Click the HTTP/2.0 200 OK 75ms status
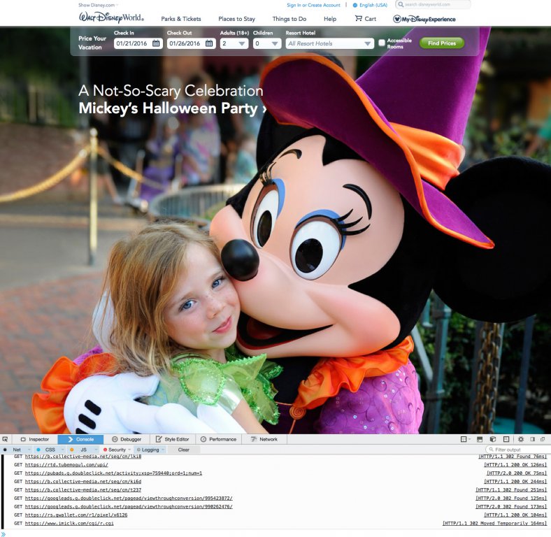This screenshot has width=551, height=537. pyautogui.click(x=517, y=473)
